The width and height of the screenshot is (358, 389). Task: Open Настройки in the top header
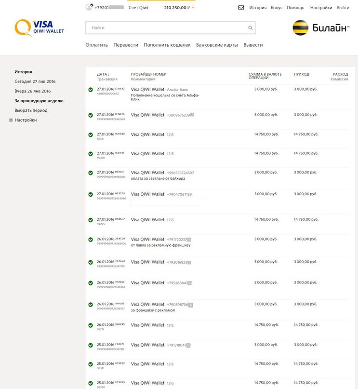[321, 8]
